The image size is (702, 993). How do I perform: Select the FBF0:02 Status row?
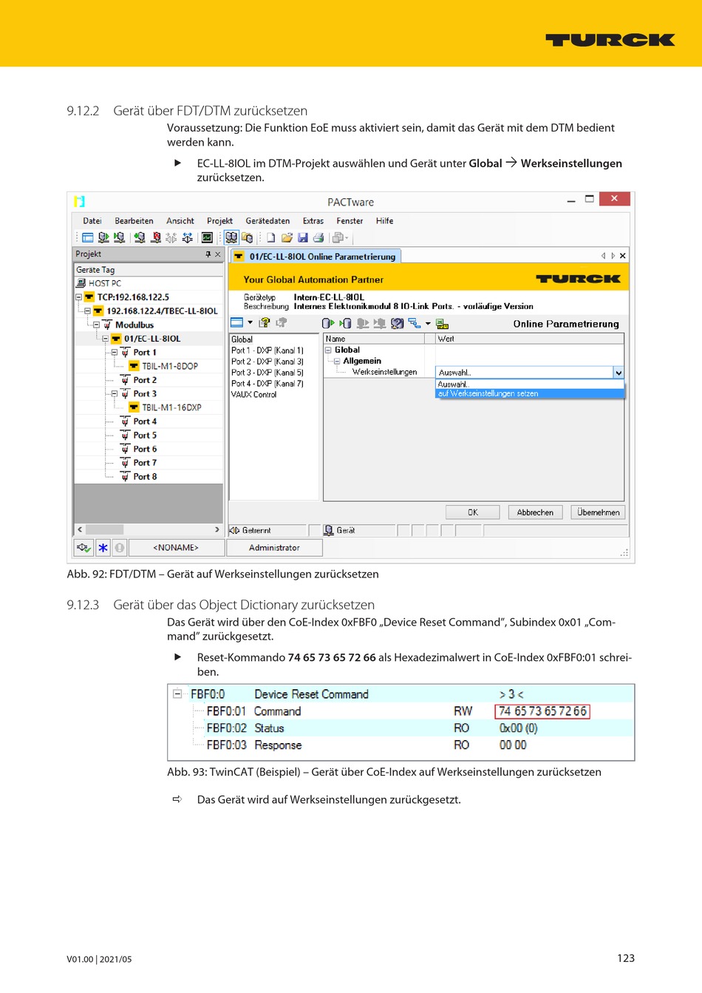click(401, 728)
